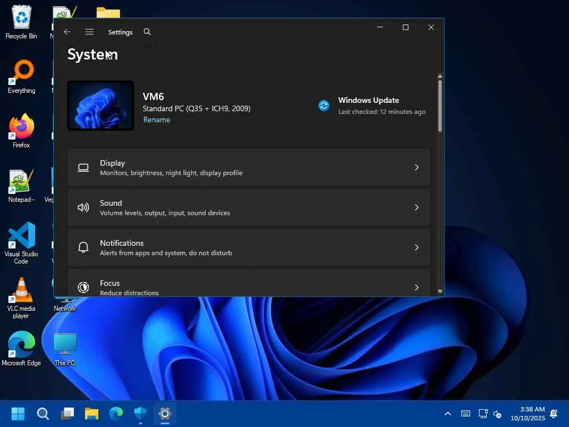Click the Rename link under VM6
Screen dimensions: 569x427
click(156, 120)
